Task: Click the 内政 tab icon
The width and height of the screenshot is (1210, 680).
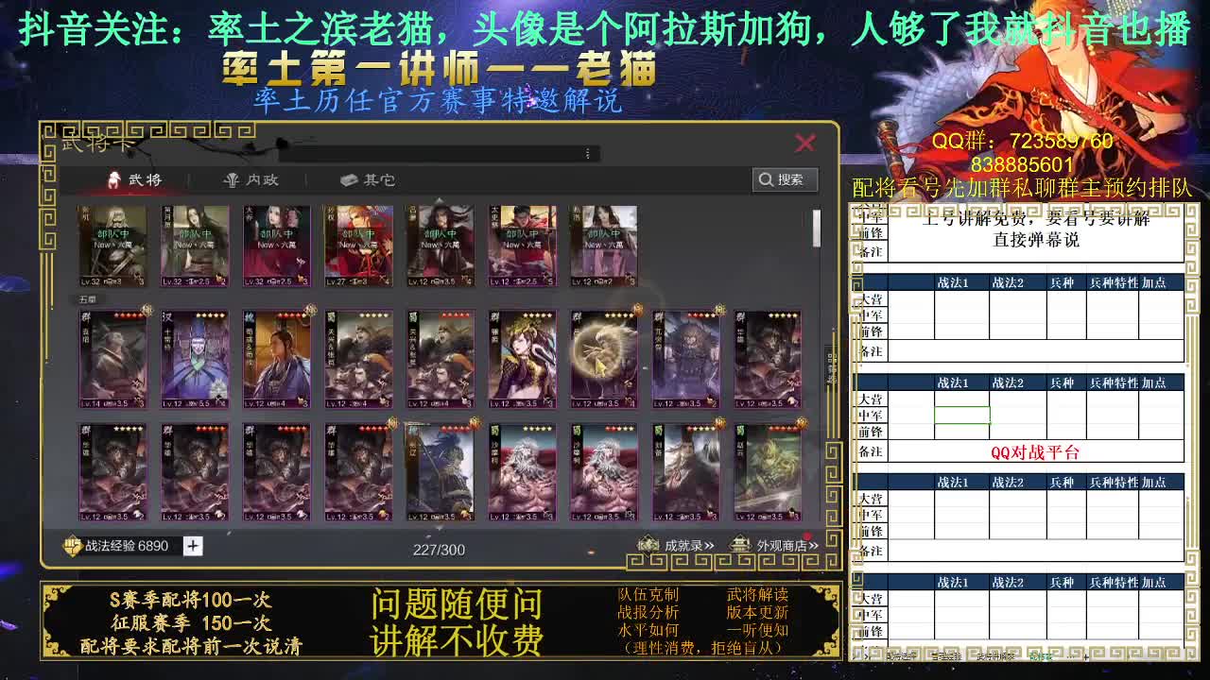Action: (231, 179)
